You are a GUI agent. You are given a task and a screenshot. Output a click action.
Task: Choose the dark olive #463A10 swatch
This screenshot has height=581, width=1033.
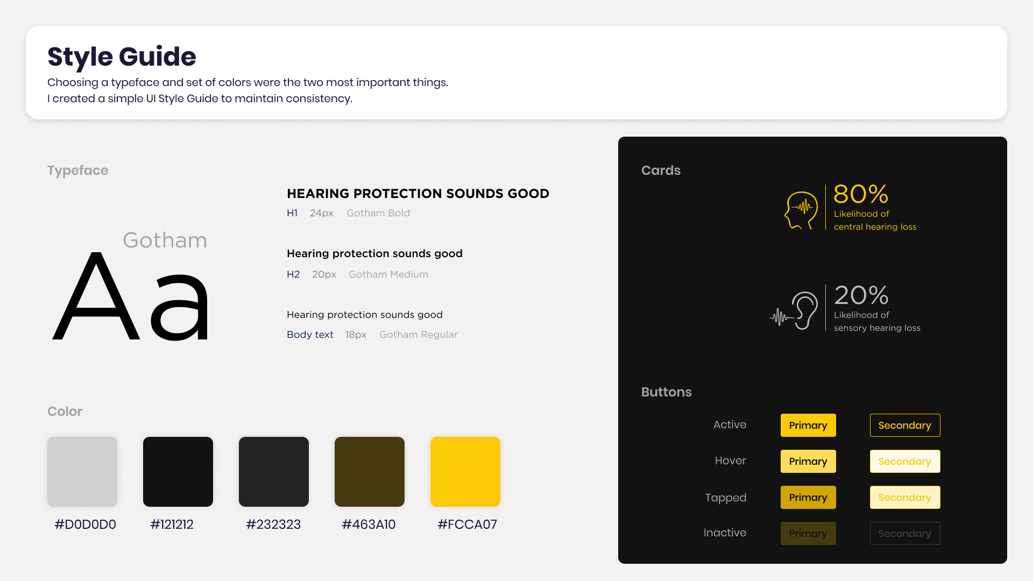click(370, 472)
